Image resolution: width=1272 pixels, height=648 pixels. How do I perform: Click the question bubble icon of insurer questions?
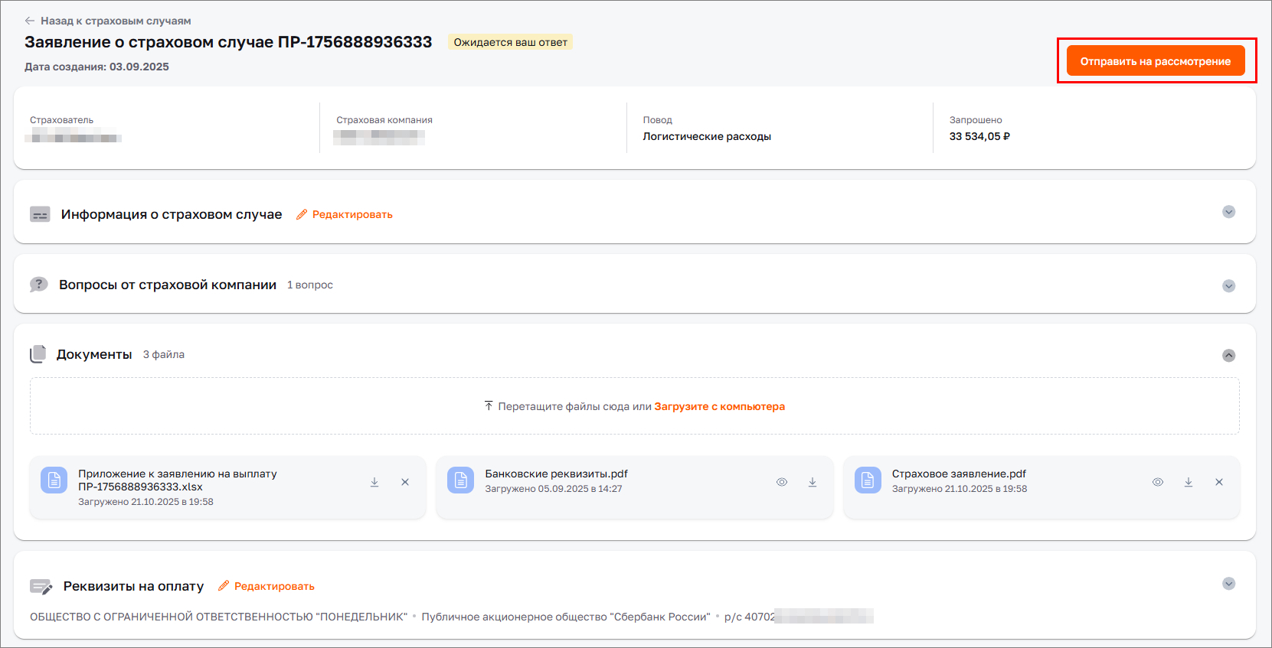coord(38,285)
